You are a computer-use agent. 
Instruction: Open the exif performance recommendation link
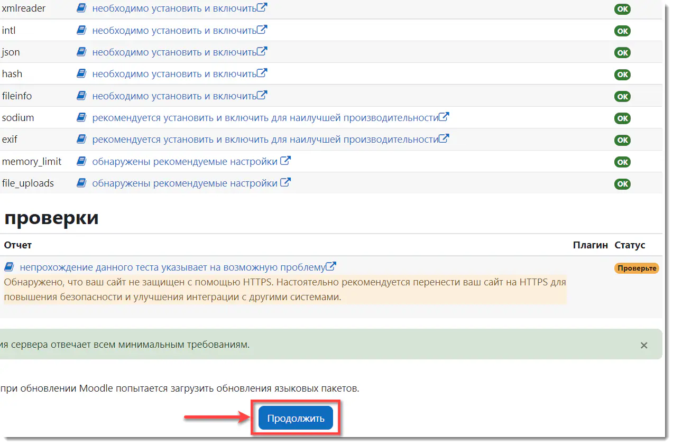(x=265, y=140)
